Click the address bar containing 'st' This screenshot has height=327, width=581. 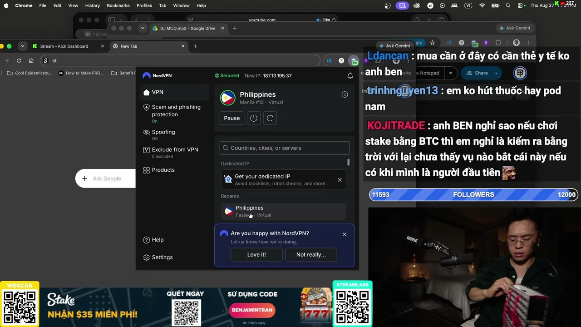coord(180,61)
